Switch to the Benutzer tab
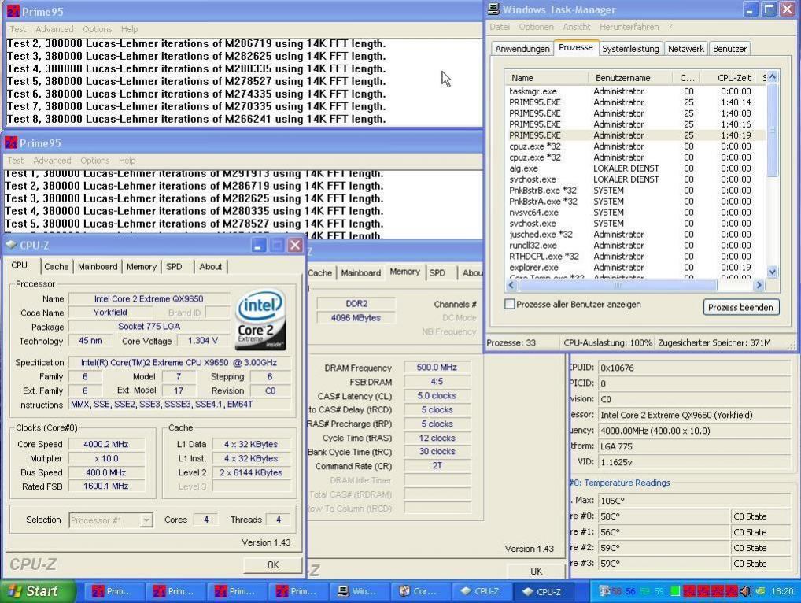The image size is (801, 603). pos(729,49)
